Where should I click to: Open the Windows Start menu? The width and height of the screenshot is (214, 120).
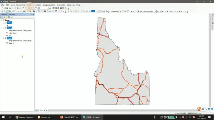click(3, 117)
